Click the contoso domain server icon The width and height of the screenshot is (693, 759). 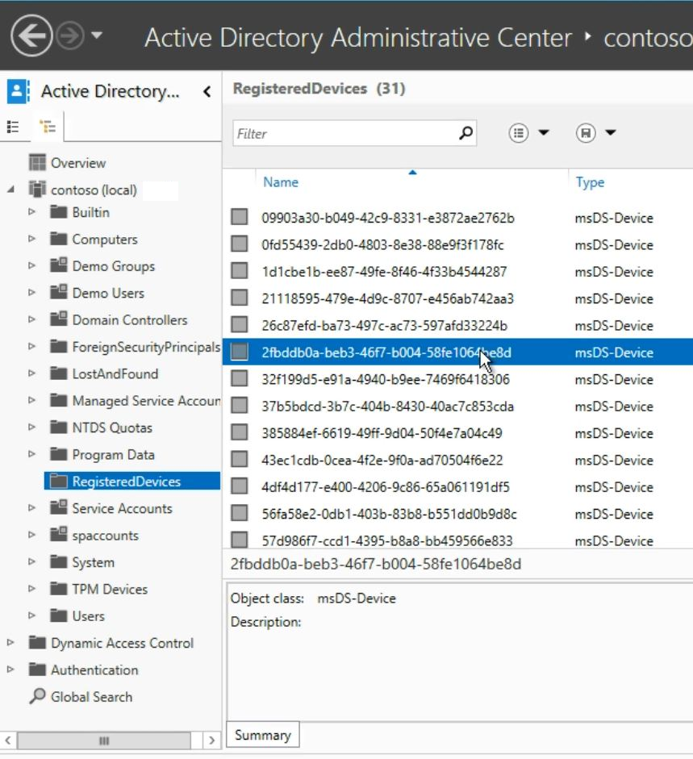point(37,190)
